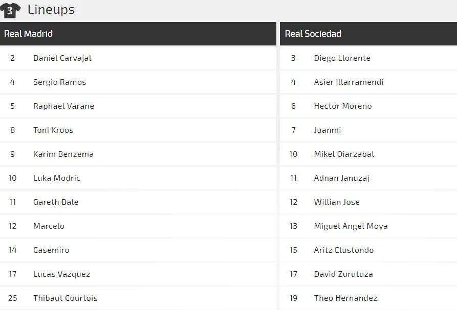Screen dimensions: 457x310
Task: Select Willian Jose in the lineup
Action: click(337, 202)
